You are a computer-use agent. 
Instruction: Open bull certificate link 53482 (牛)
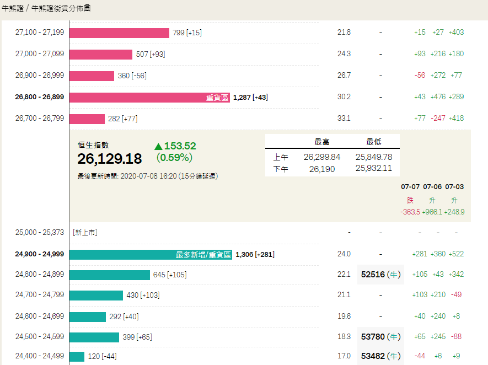click(380, 356)
